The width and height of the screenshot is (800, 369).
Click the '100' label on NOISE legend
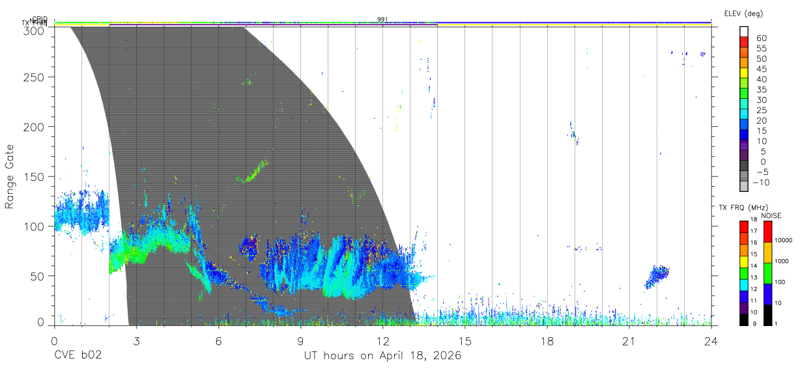[x=780, y=282]
